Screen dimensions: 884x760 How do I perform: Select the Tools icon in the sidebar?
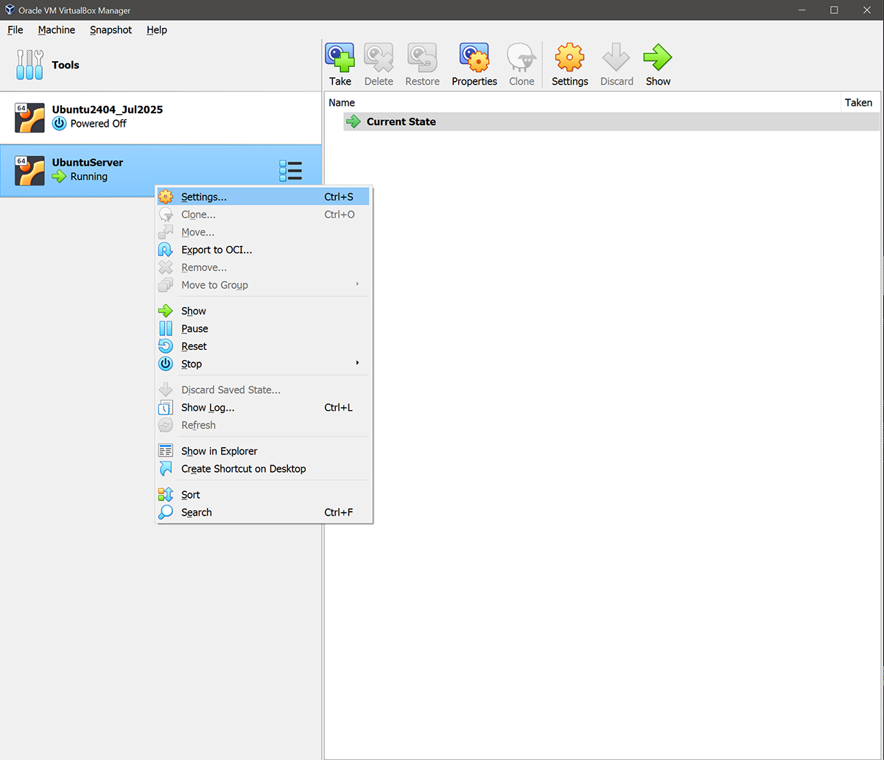(29, 65)
